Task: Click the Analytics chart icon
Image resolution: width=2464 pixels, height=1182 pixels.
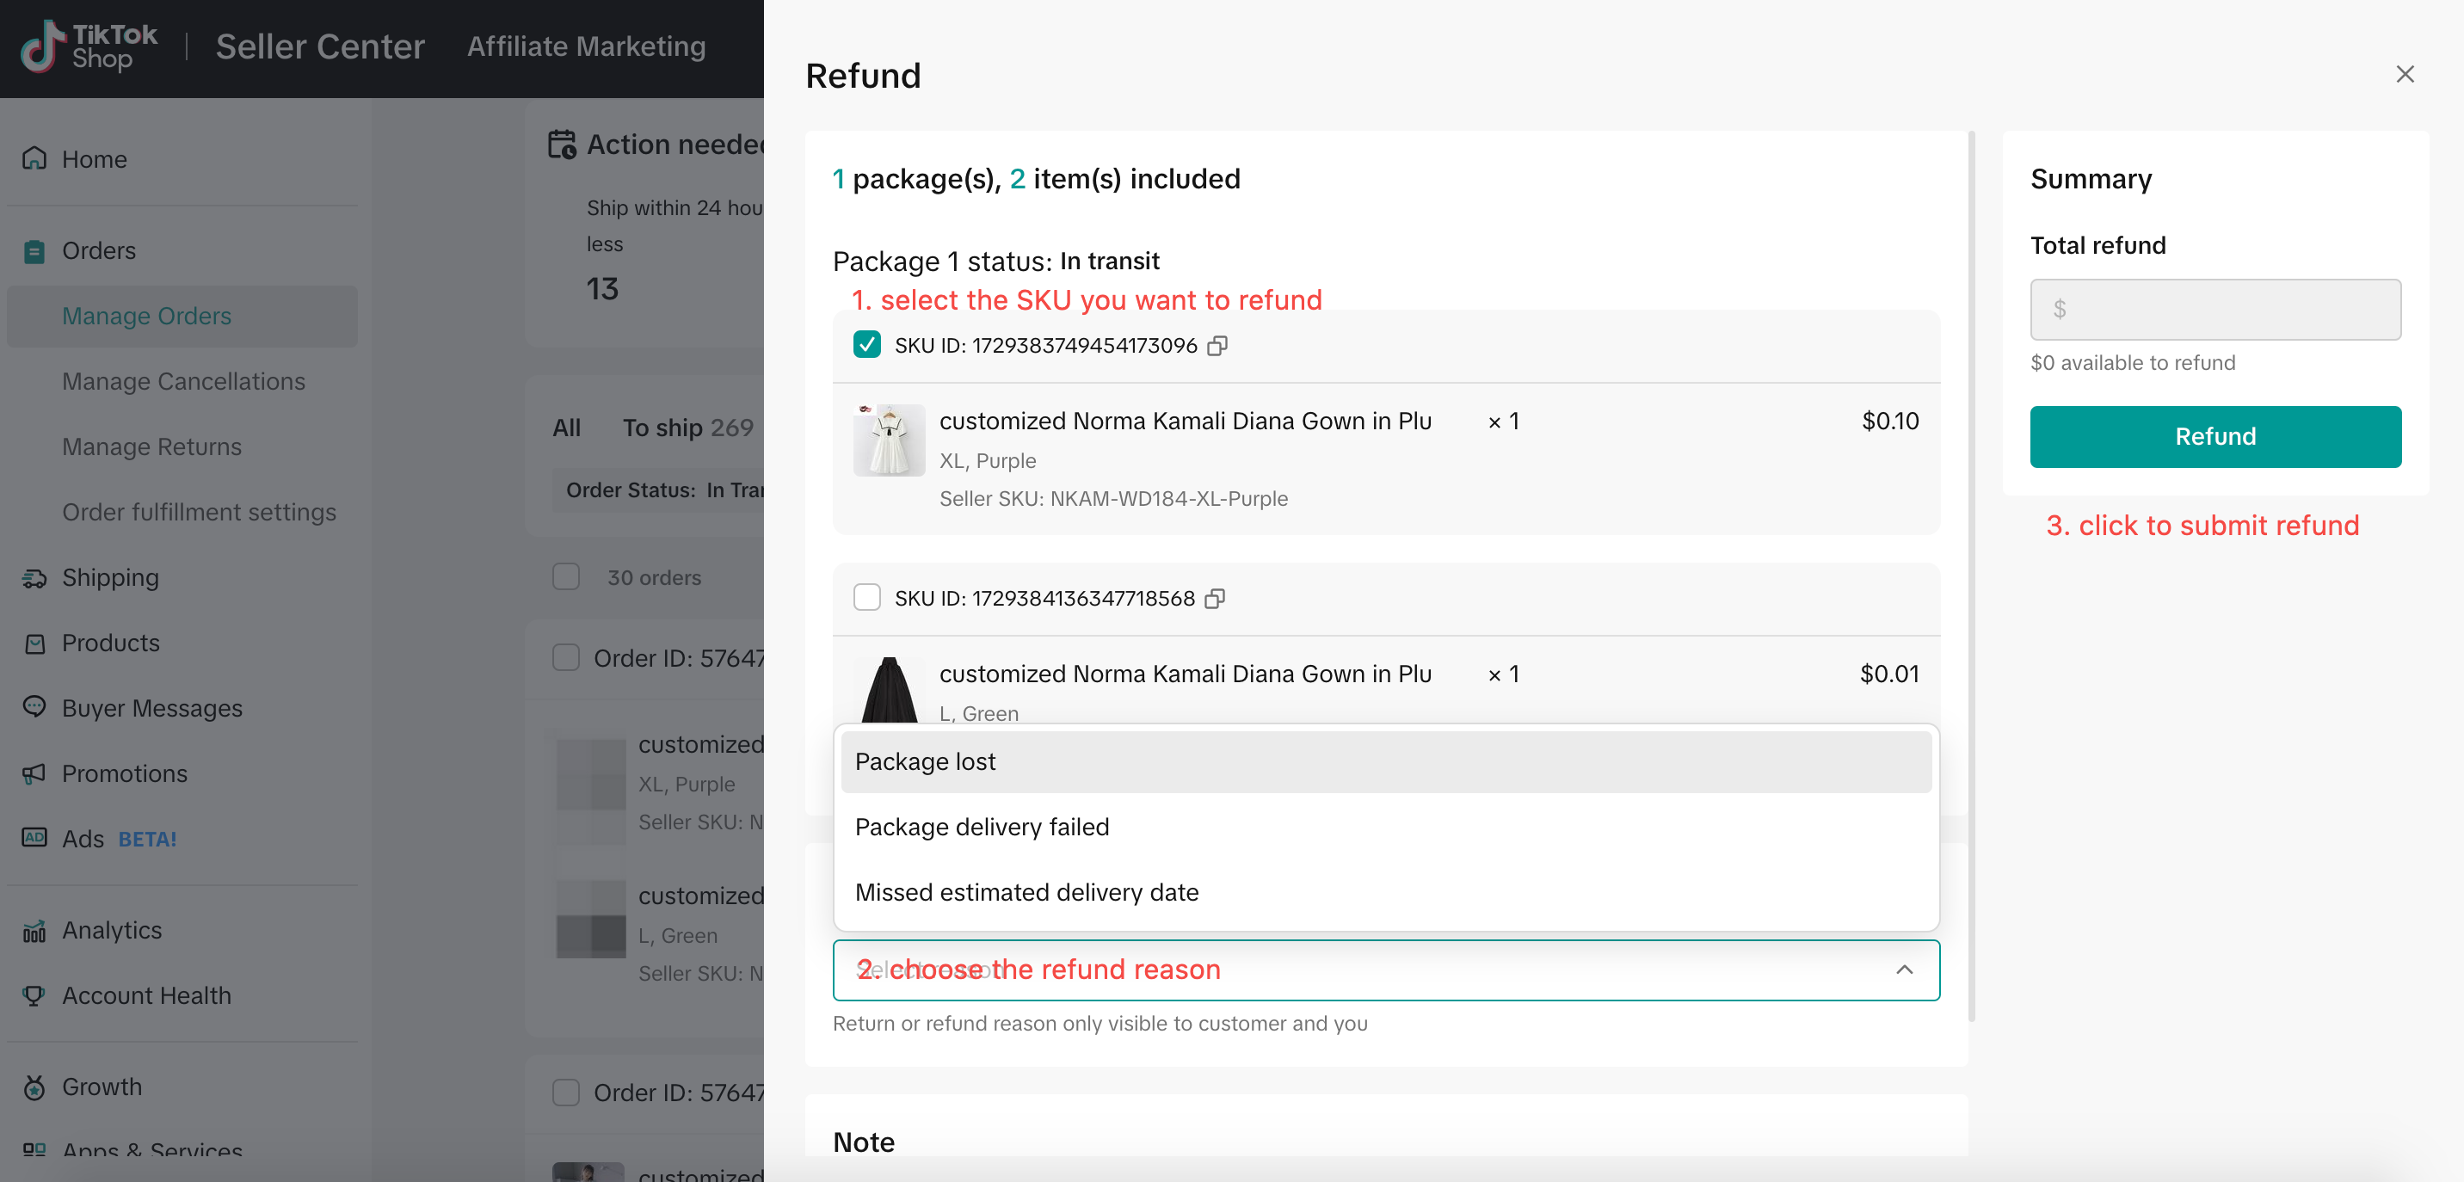Action: [x=34, y=930]
